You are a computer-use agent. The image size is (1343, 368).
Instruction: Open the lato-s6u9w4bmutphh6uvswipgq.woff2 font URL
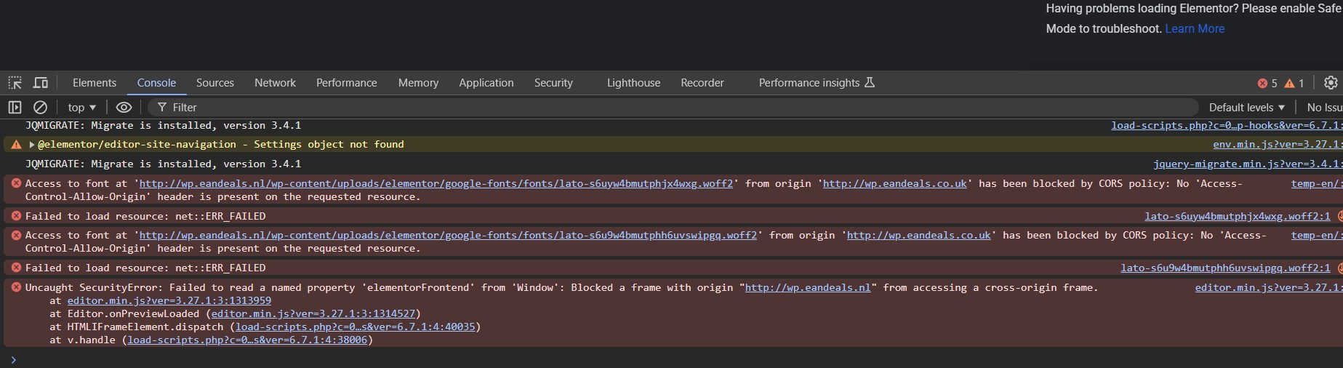point(448,236)
